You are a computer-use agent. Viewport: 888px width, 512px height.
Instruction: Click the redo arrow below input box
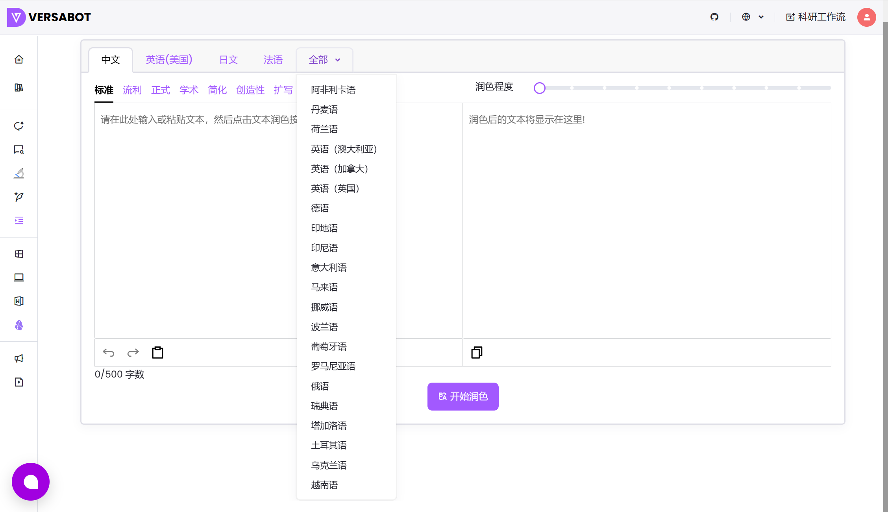coord(133,352)
